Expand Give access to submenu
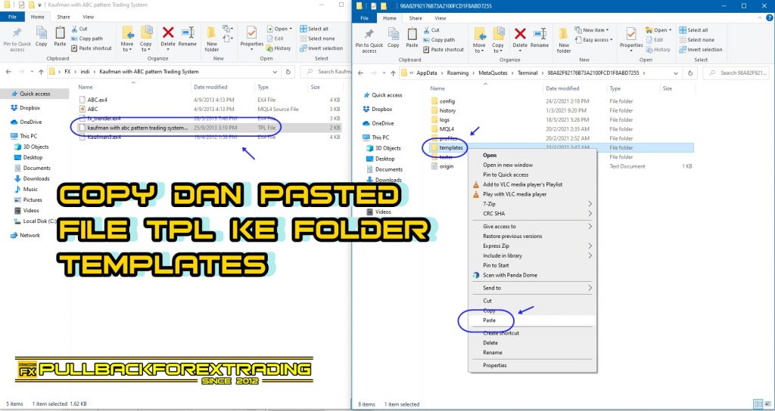The image size is (775, 411). (x=533, y=227)
